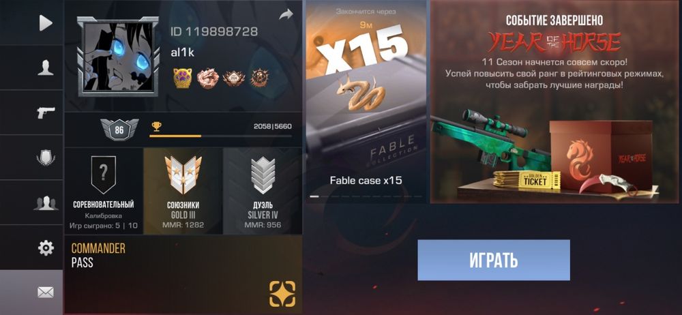Open the play triangle sidebar icon

(x=46, y=22)
